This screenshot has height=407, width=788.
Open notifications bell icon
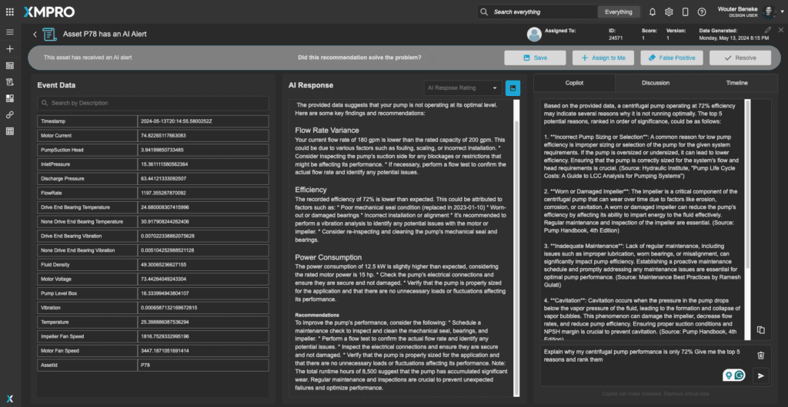coord(653,12)
